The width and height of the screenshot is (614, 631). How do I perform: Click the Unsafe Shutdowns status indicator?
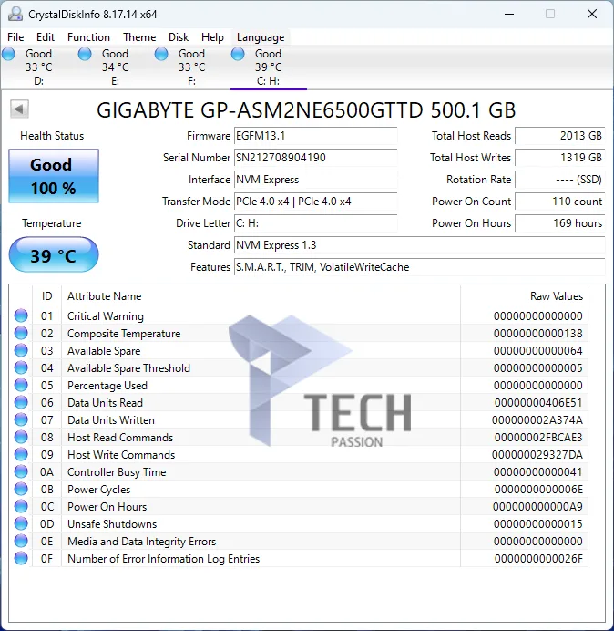point(21,523)
